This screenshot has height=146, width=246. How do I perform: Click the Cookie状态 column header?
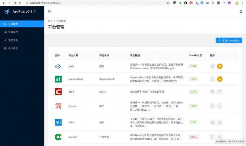(x=196, y=56)
